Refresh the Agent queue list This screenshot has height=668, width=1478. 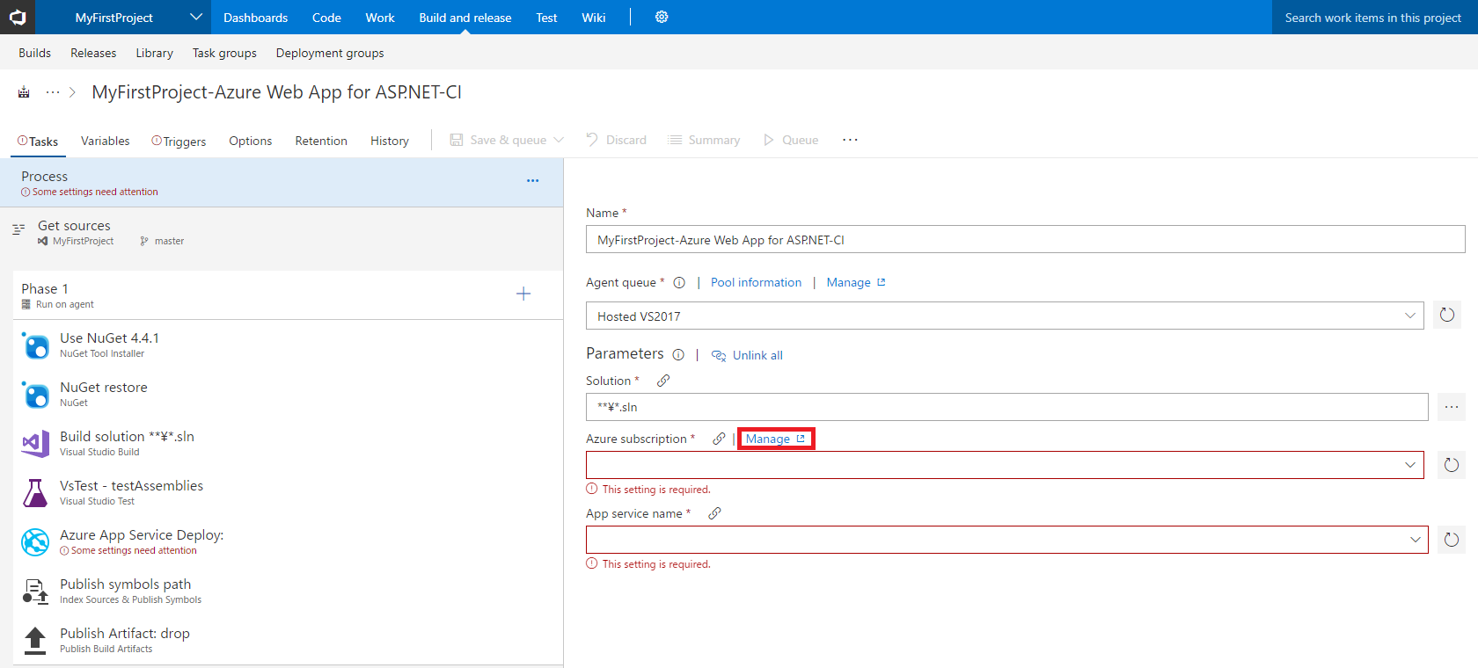pyautogui.click(x=1447, y=315)
